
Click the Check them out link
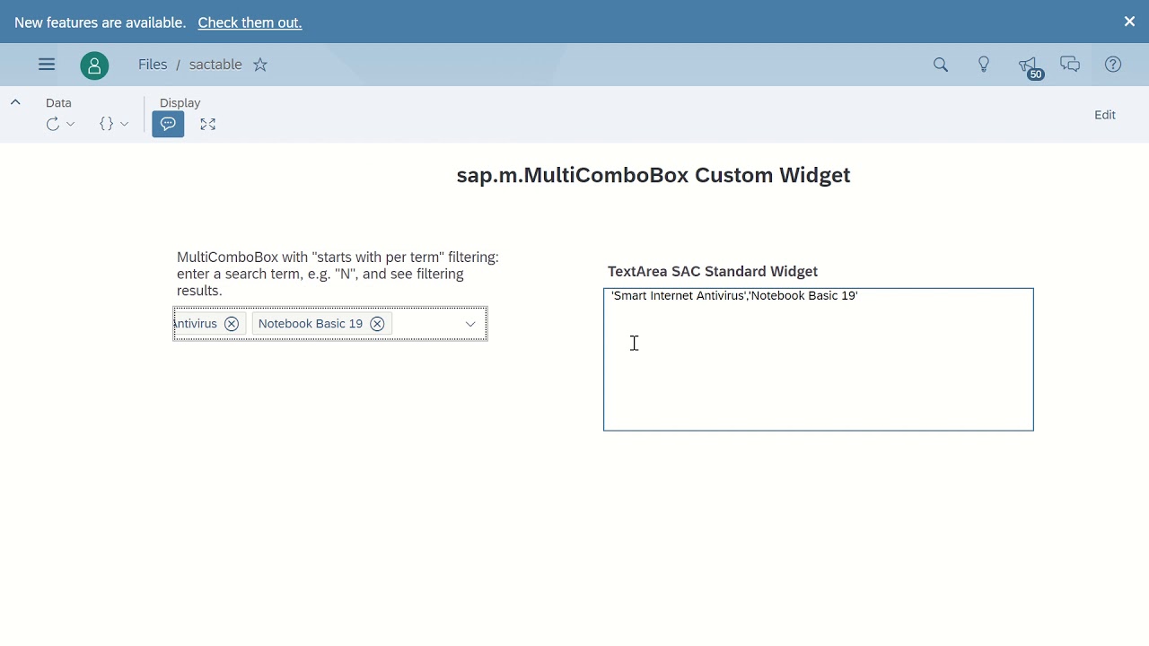[x=250, y=22]
